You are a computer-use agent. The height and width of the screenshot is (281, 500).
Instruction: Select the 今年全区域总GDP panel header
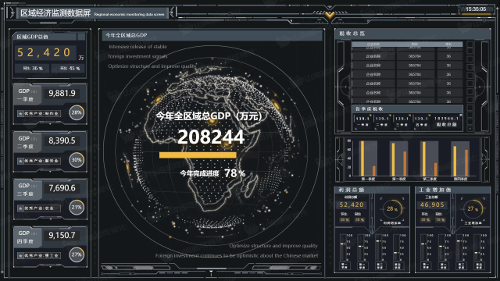click(212, 35)
